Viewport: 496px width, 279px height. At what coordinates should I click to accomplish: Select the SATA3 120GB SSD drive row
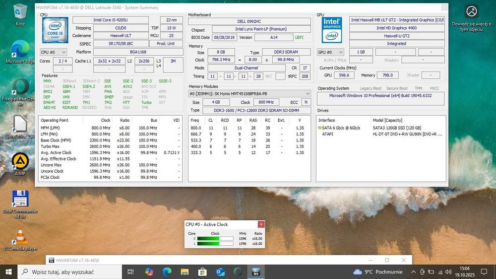(381, 128)
